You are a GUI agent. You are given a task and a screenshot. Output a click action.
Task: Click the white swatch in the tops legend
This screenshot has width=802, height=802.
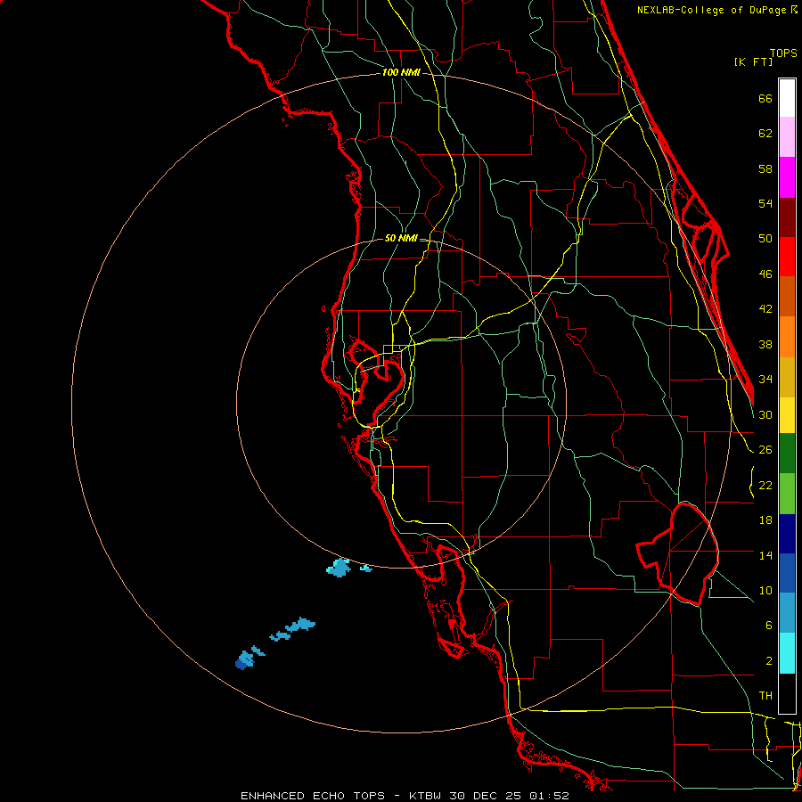[x=787, y=98]
